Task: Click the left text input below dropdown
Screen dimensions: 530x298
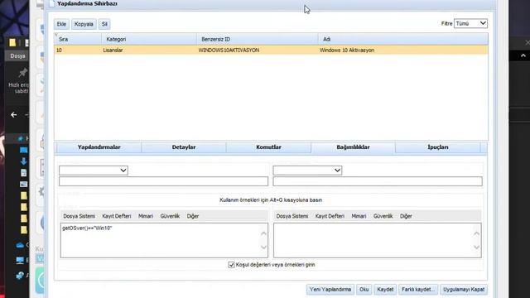Action: tap(164, 181)
